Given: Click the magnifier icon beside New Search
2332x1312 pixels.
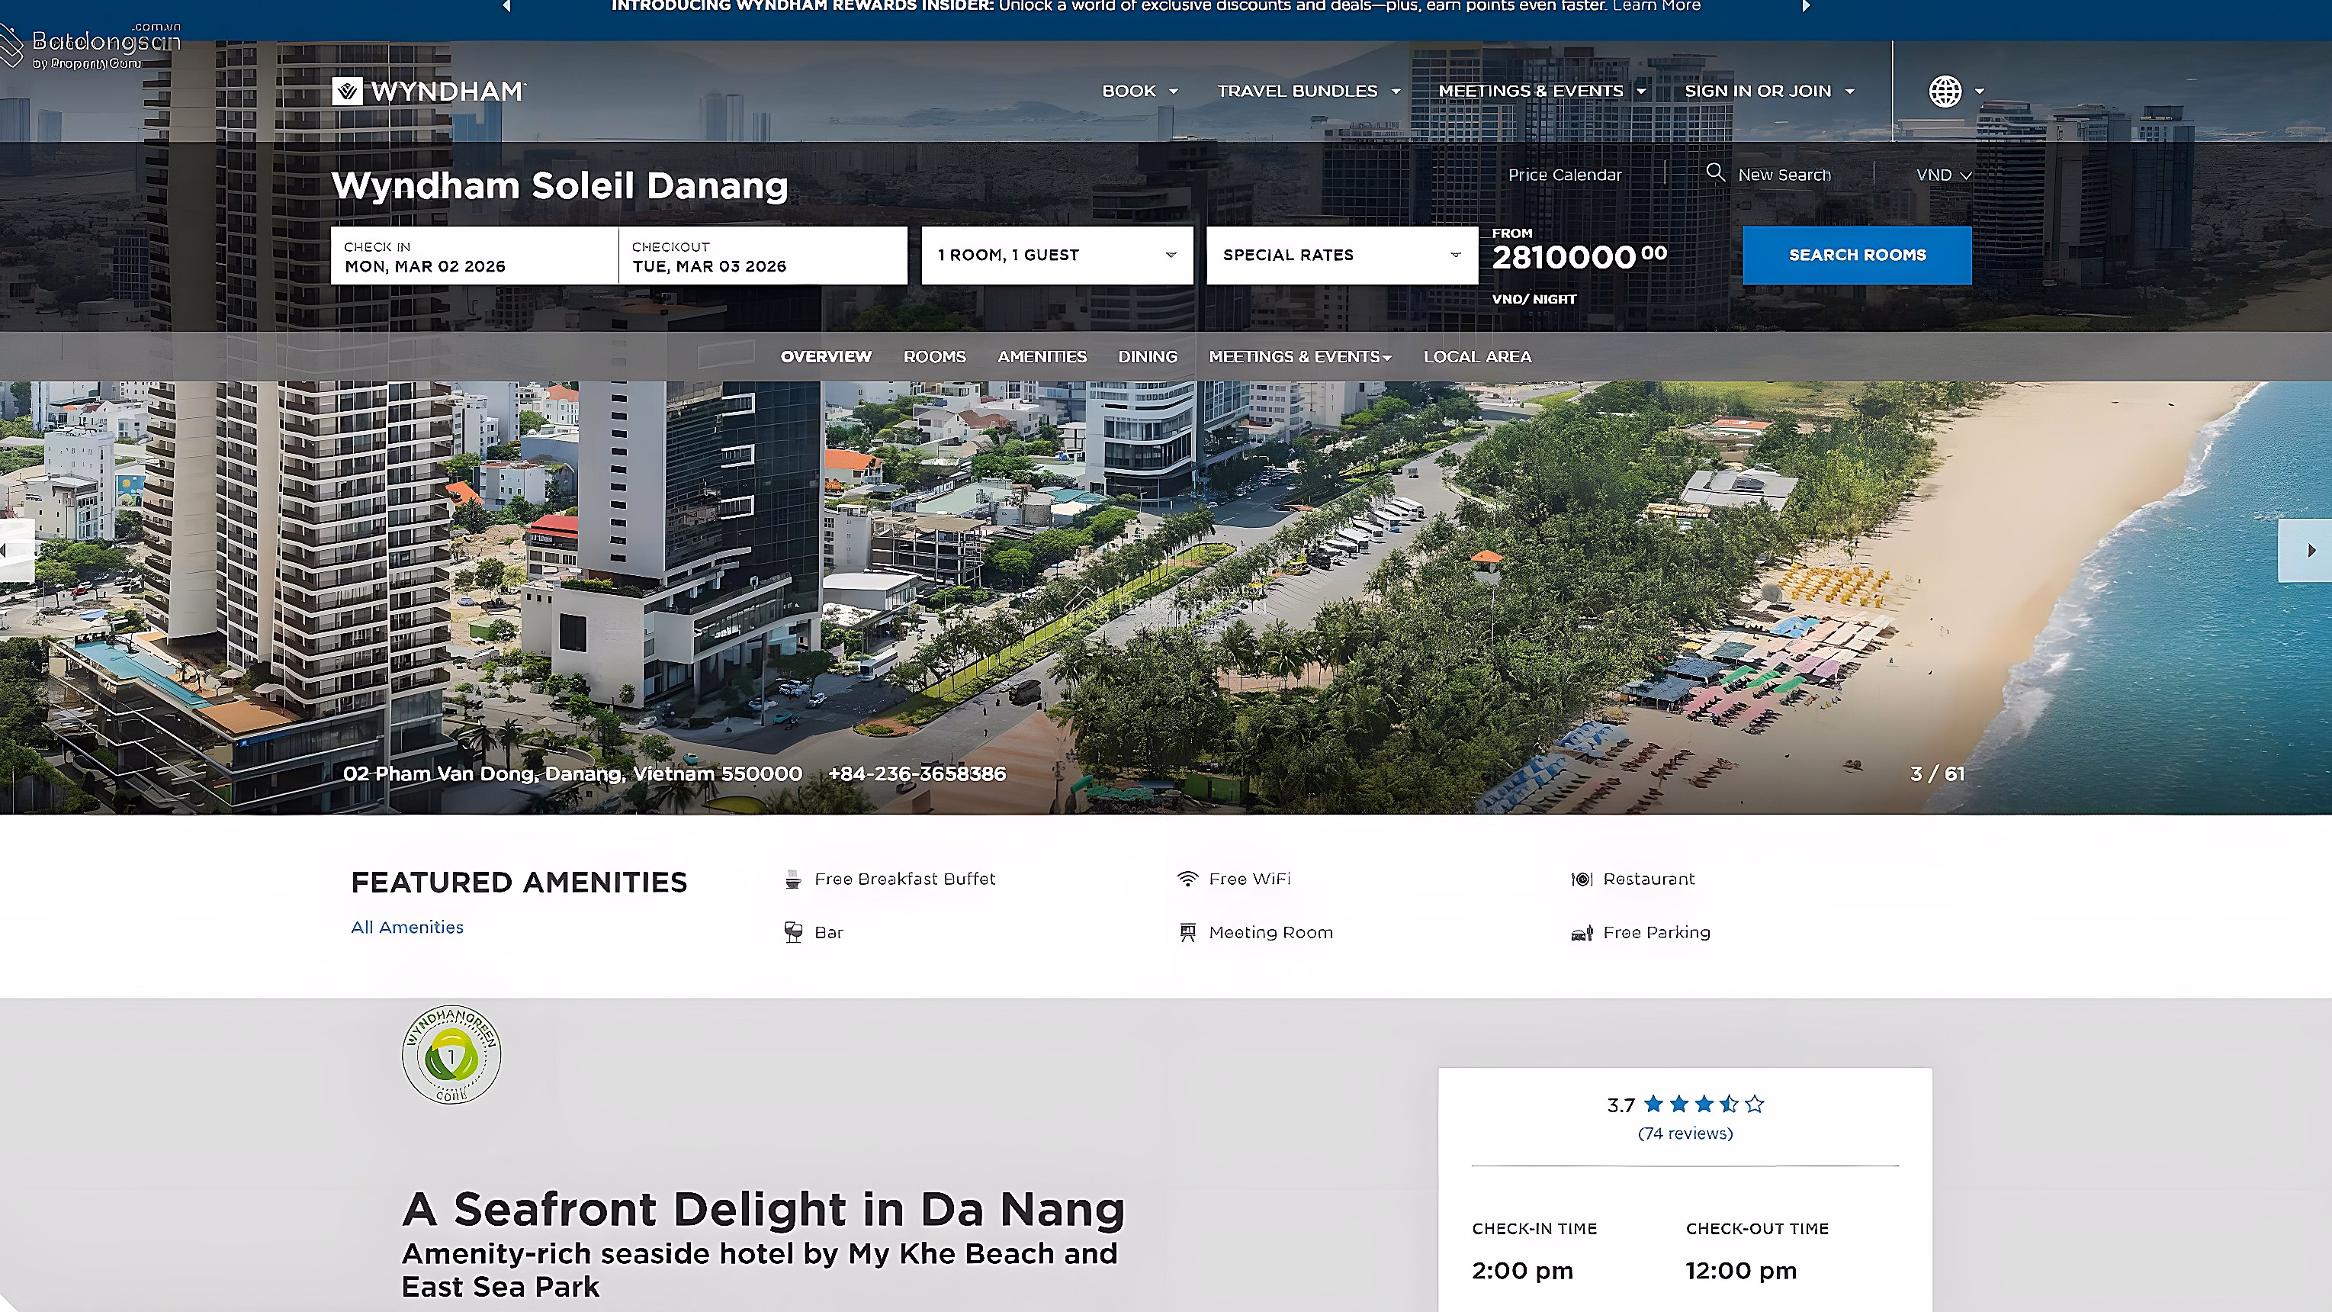Looking at the screenshot, I should 1714,172.
